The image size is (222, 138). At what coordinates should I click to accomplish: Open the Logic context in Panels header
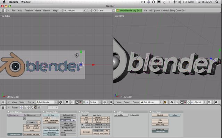(x=22, y=107)
